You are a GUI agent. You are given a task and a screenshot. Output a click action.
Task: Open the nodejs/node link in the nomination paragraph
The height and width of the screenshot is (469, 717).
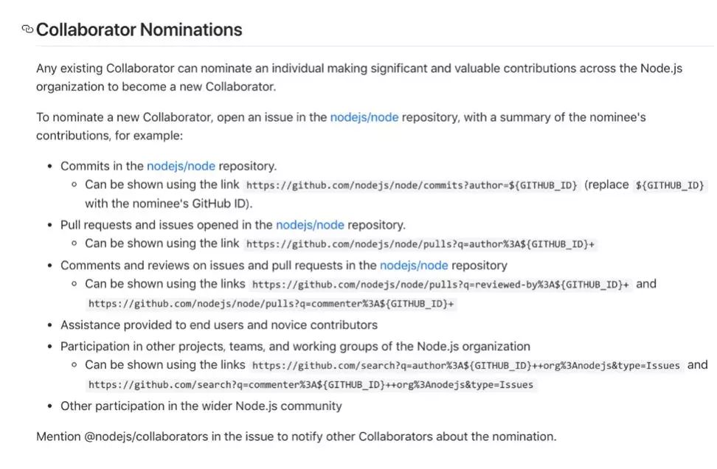[364, 117]
